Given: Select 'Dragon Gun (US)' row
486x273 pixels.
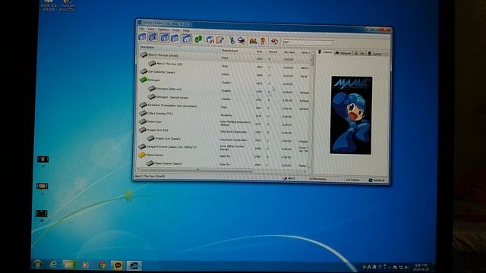Looking at the screenshot, I should pyautogui.click(x=224, y=131).
